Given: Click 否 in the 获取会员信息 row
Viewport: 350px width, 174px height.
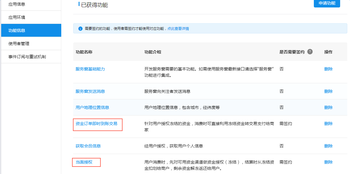Looking at the screenshot, I should click(282, 146).
